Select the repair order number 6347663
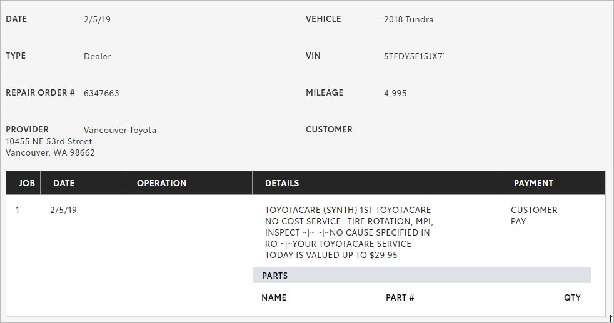 (101, 93)
